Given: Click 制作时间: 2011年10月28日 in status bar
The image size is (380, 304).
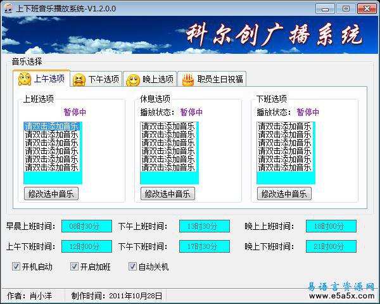Looking at the screenshot, I should (x=117, y=296).
